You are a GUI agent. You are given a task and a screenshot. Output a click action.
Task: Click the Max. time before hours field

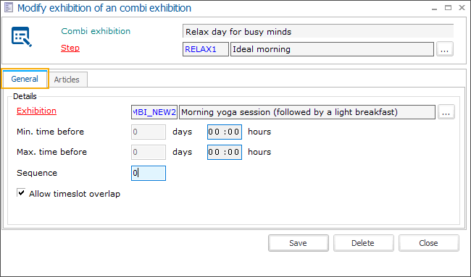(x=225, y=153)
